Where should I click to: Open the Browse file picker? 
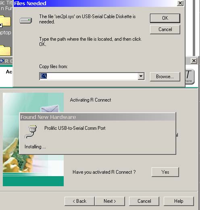tap(165, 77)
